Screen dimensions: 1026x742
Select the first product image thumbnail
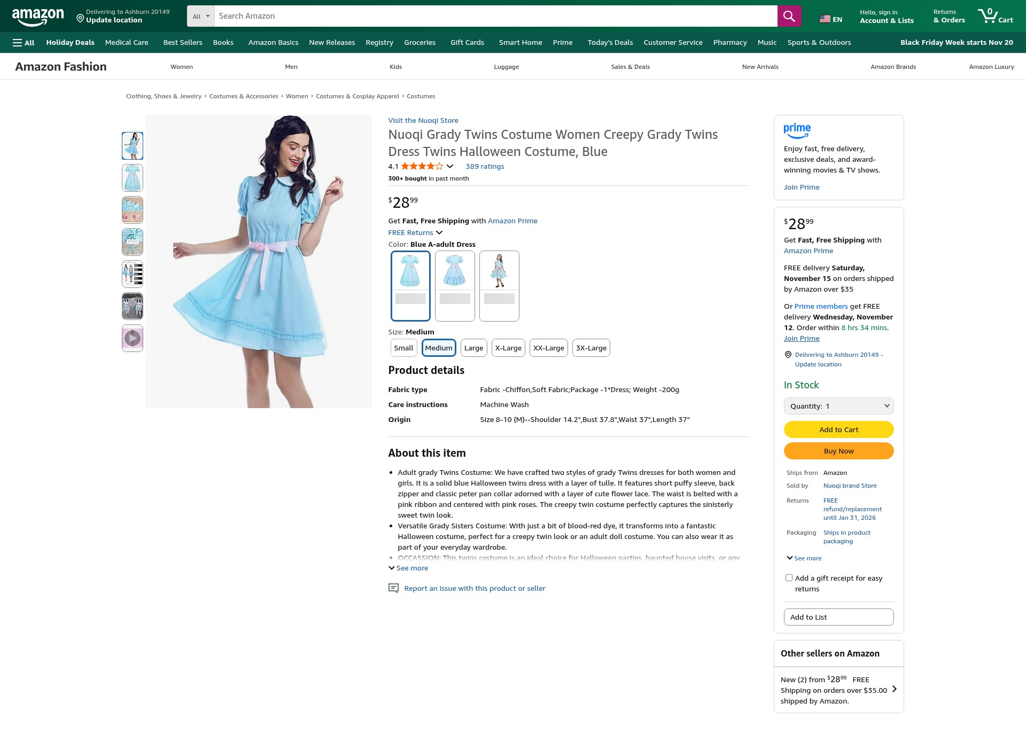(x=133, y=146)
